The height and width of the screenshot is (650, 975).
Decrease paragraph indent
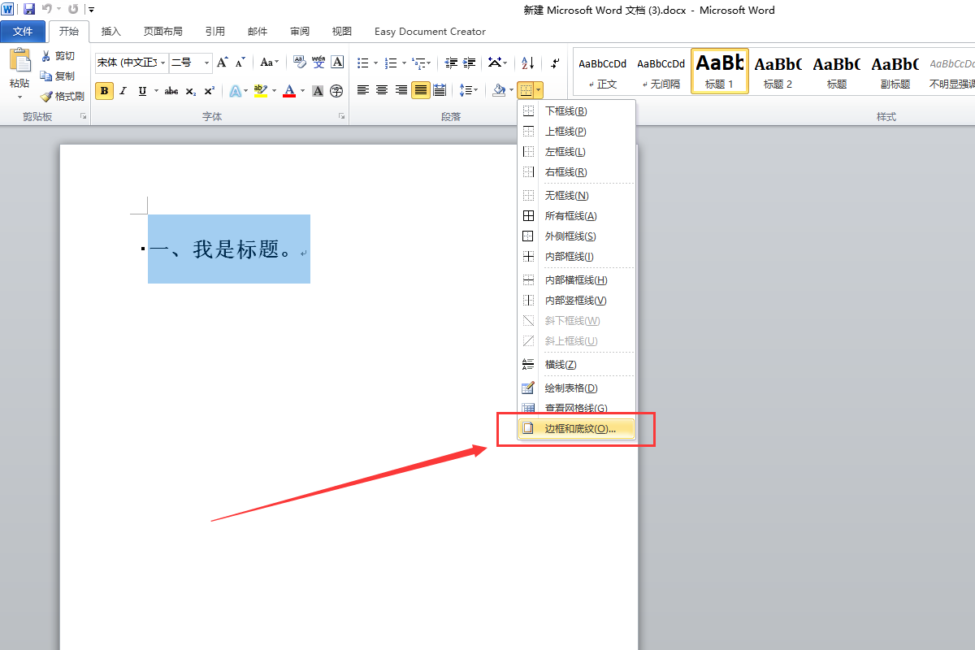click(451, 63)
